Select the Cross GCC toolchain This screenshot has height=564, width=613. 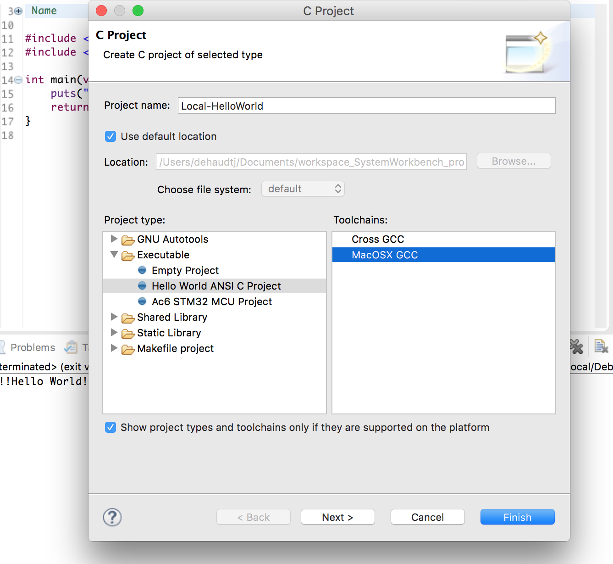pyautogui.click(x=378, y=239)
